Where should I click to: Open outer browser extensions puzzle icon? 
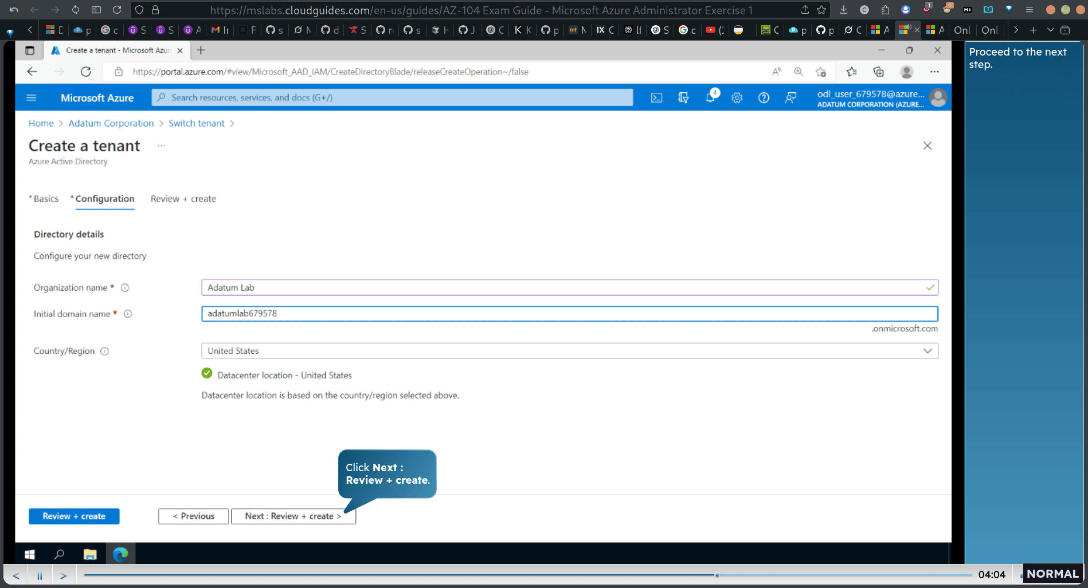(885, 10)
